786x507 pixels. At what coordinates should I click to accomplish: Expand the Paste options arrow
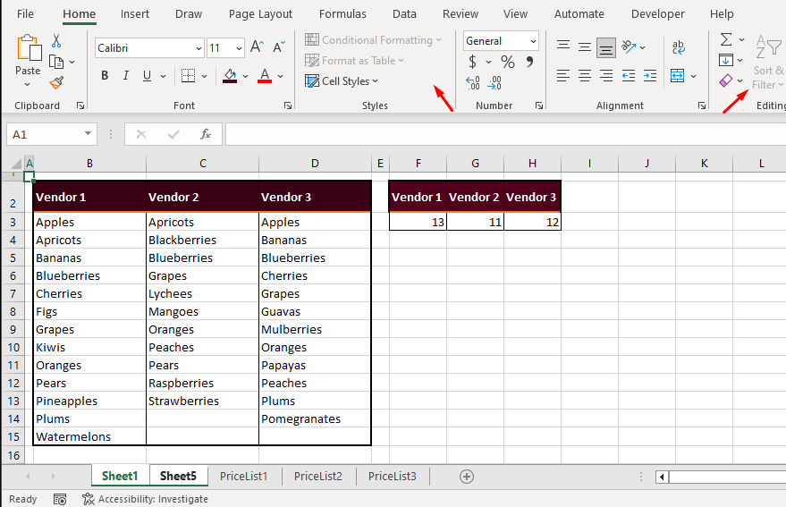pyautogui.click(x=28, y=84)
